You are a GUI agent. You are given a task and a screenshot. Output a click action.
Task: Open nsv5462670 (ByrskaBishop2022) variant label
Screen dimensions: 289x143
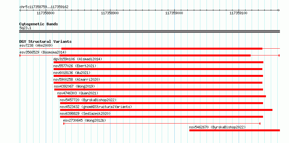point(217,127)
